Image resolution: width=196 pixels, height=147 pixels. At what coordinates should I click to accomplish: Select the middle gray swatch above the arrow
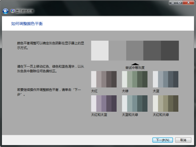pyautogui.click(x=135, y=51)
